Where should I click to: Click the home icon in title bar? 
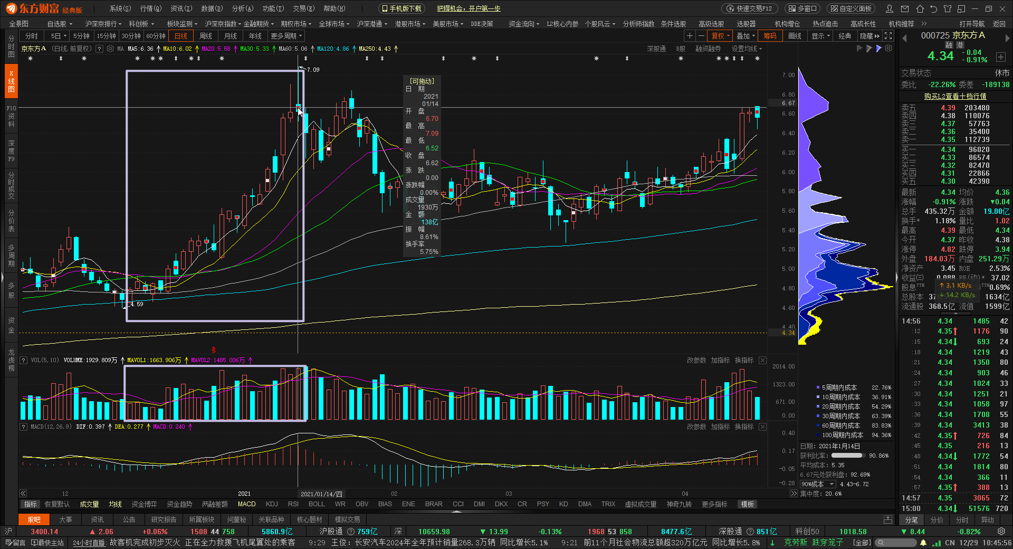point(920,8)
